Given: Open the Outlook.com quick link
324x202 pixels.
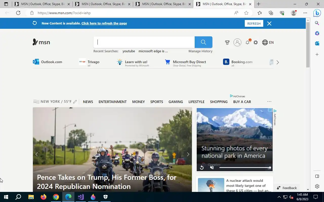Looking at the screenshot, I should tap(48, 62).
